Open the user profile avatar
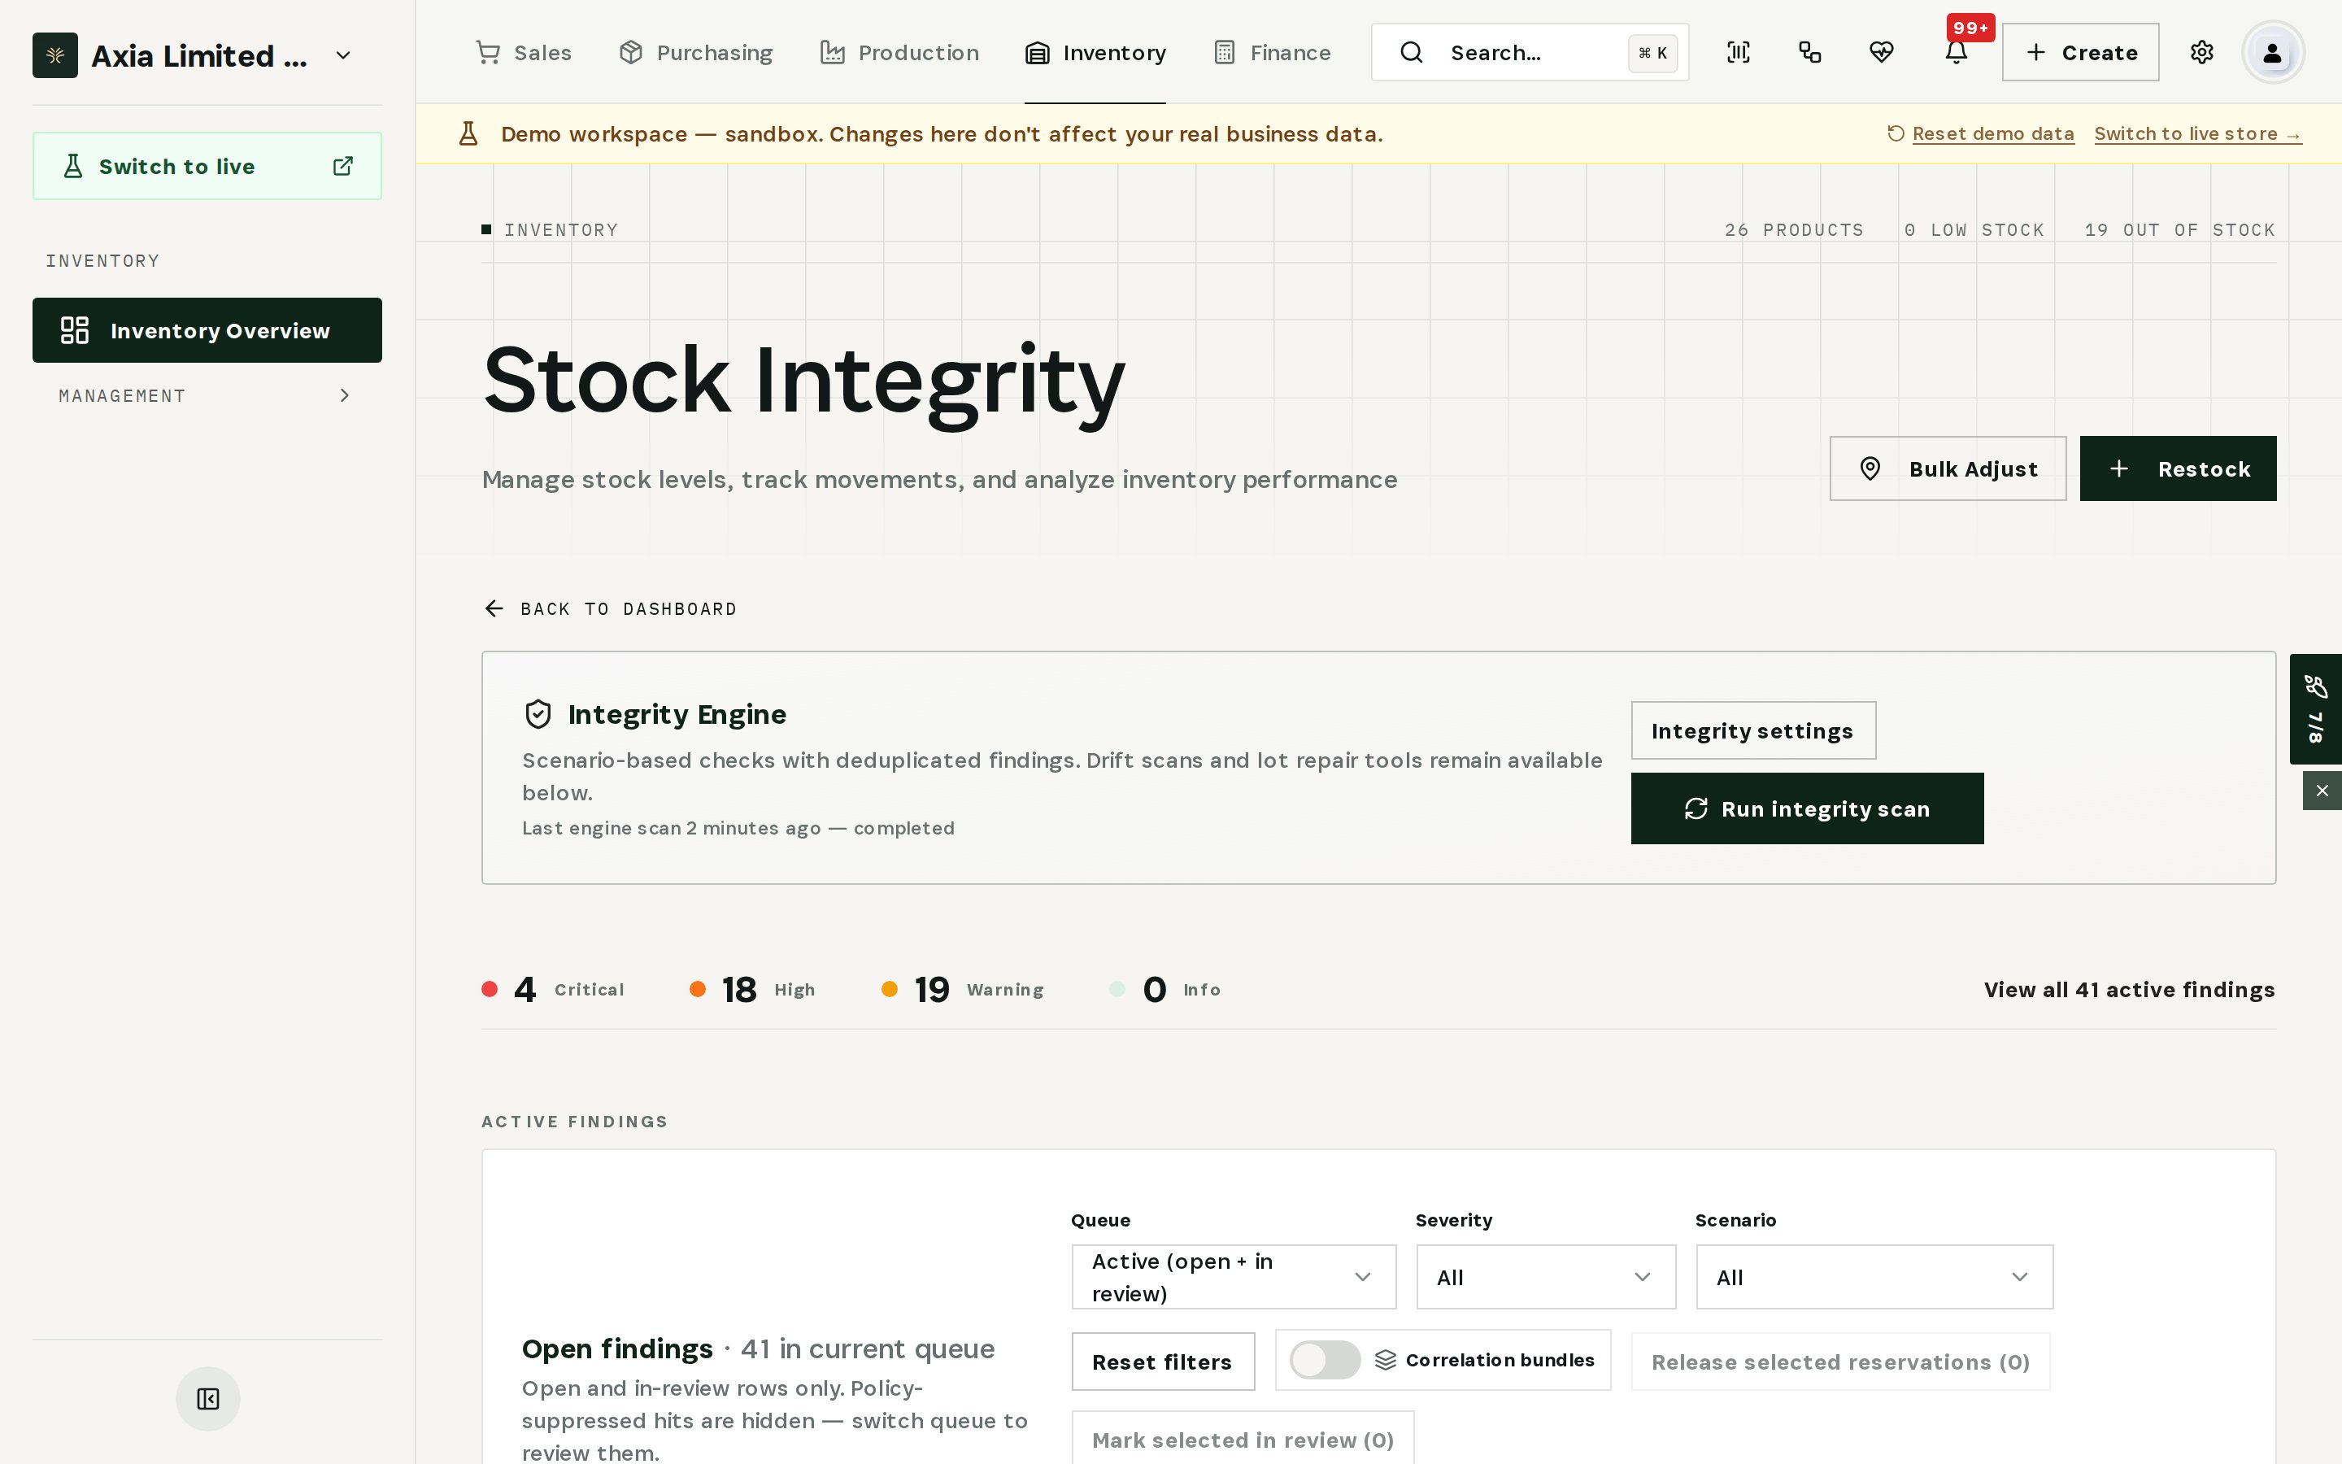Screen dimensions: 2342x1464 2272,52
